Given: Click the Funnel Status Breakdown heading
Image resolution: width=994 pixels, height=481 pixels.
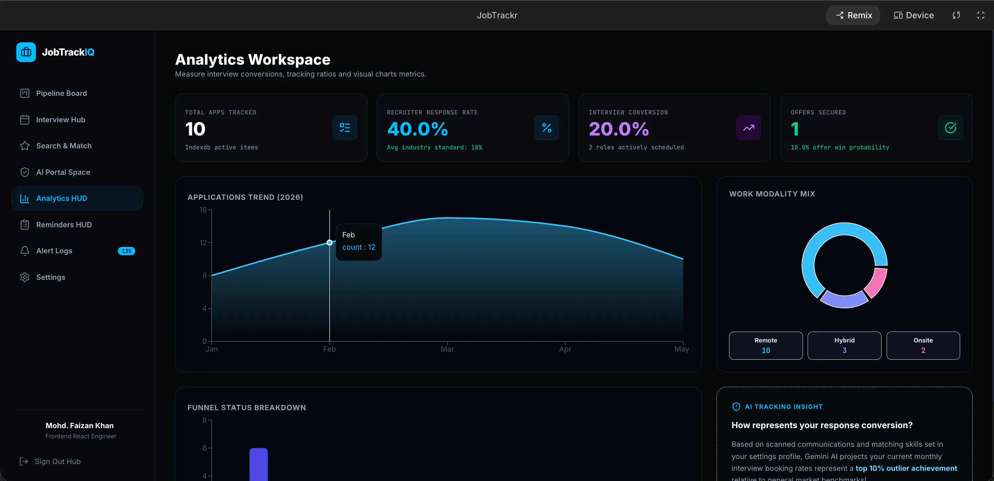Looking at the screenshot, I should [247, 408].
